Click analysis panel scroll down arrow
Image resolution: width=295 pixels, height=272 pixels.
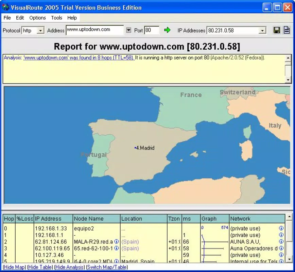click(x=288, y=80)
